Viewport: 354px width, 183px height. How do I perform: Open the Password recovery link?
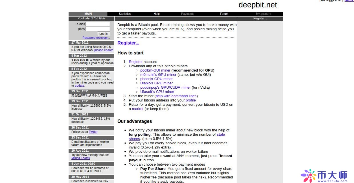click(96, 38)
